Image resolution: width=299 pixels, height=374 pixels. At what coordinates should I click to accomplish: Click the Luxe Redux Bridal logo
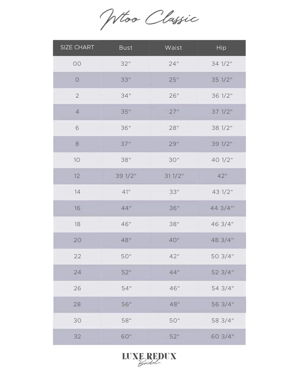[149, 359]
